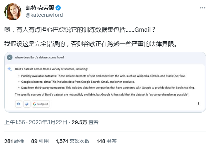The image size is (214, 149).
Task: View the 148 书签 bookmarks count
Action: 106,141
